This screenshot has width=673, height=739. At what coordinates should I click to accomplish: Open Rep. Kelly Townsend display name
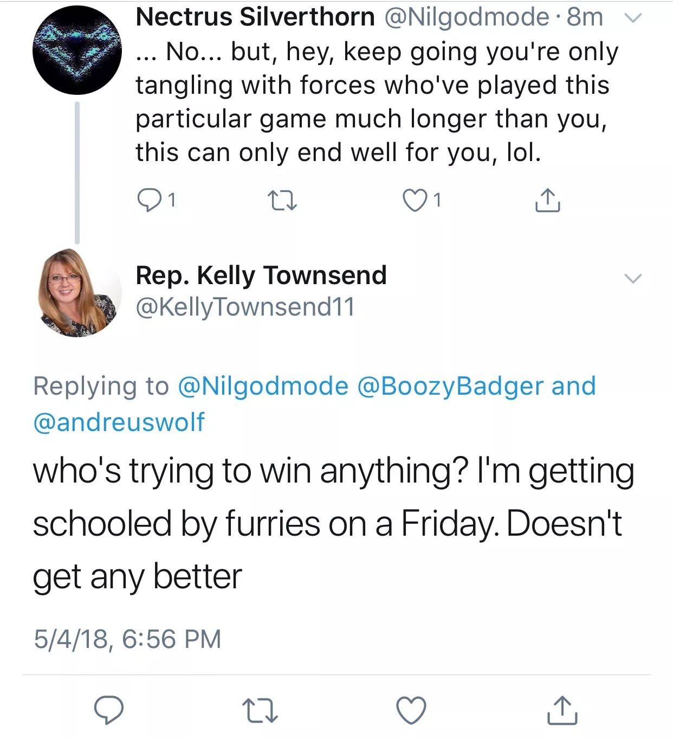pyautogui.click(x=261, y=275)
